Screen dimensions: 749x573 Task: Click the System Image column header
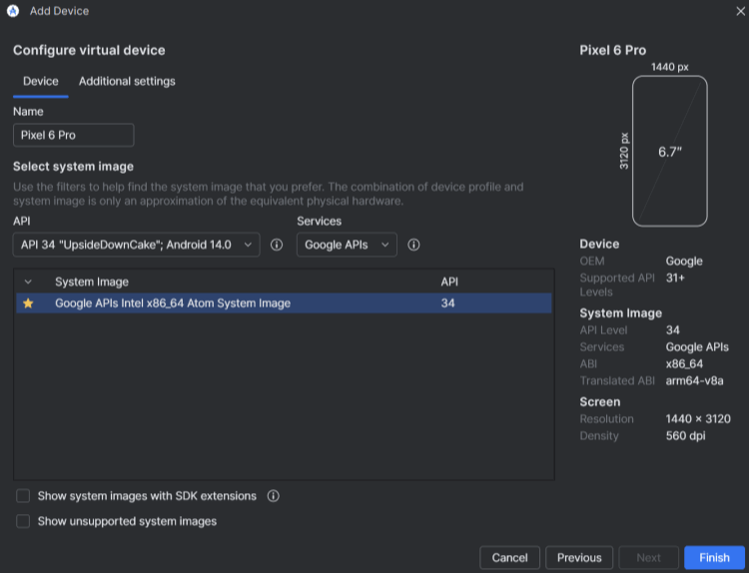click(92, 282)
